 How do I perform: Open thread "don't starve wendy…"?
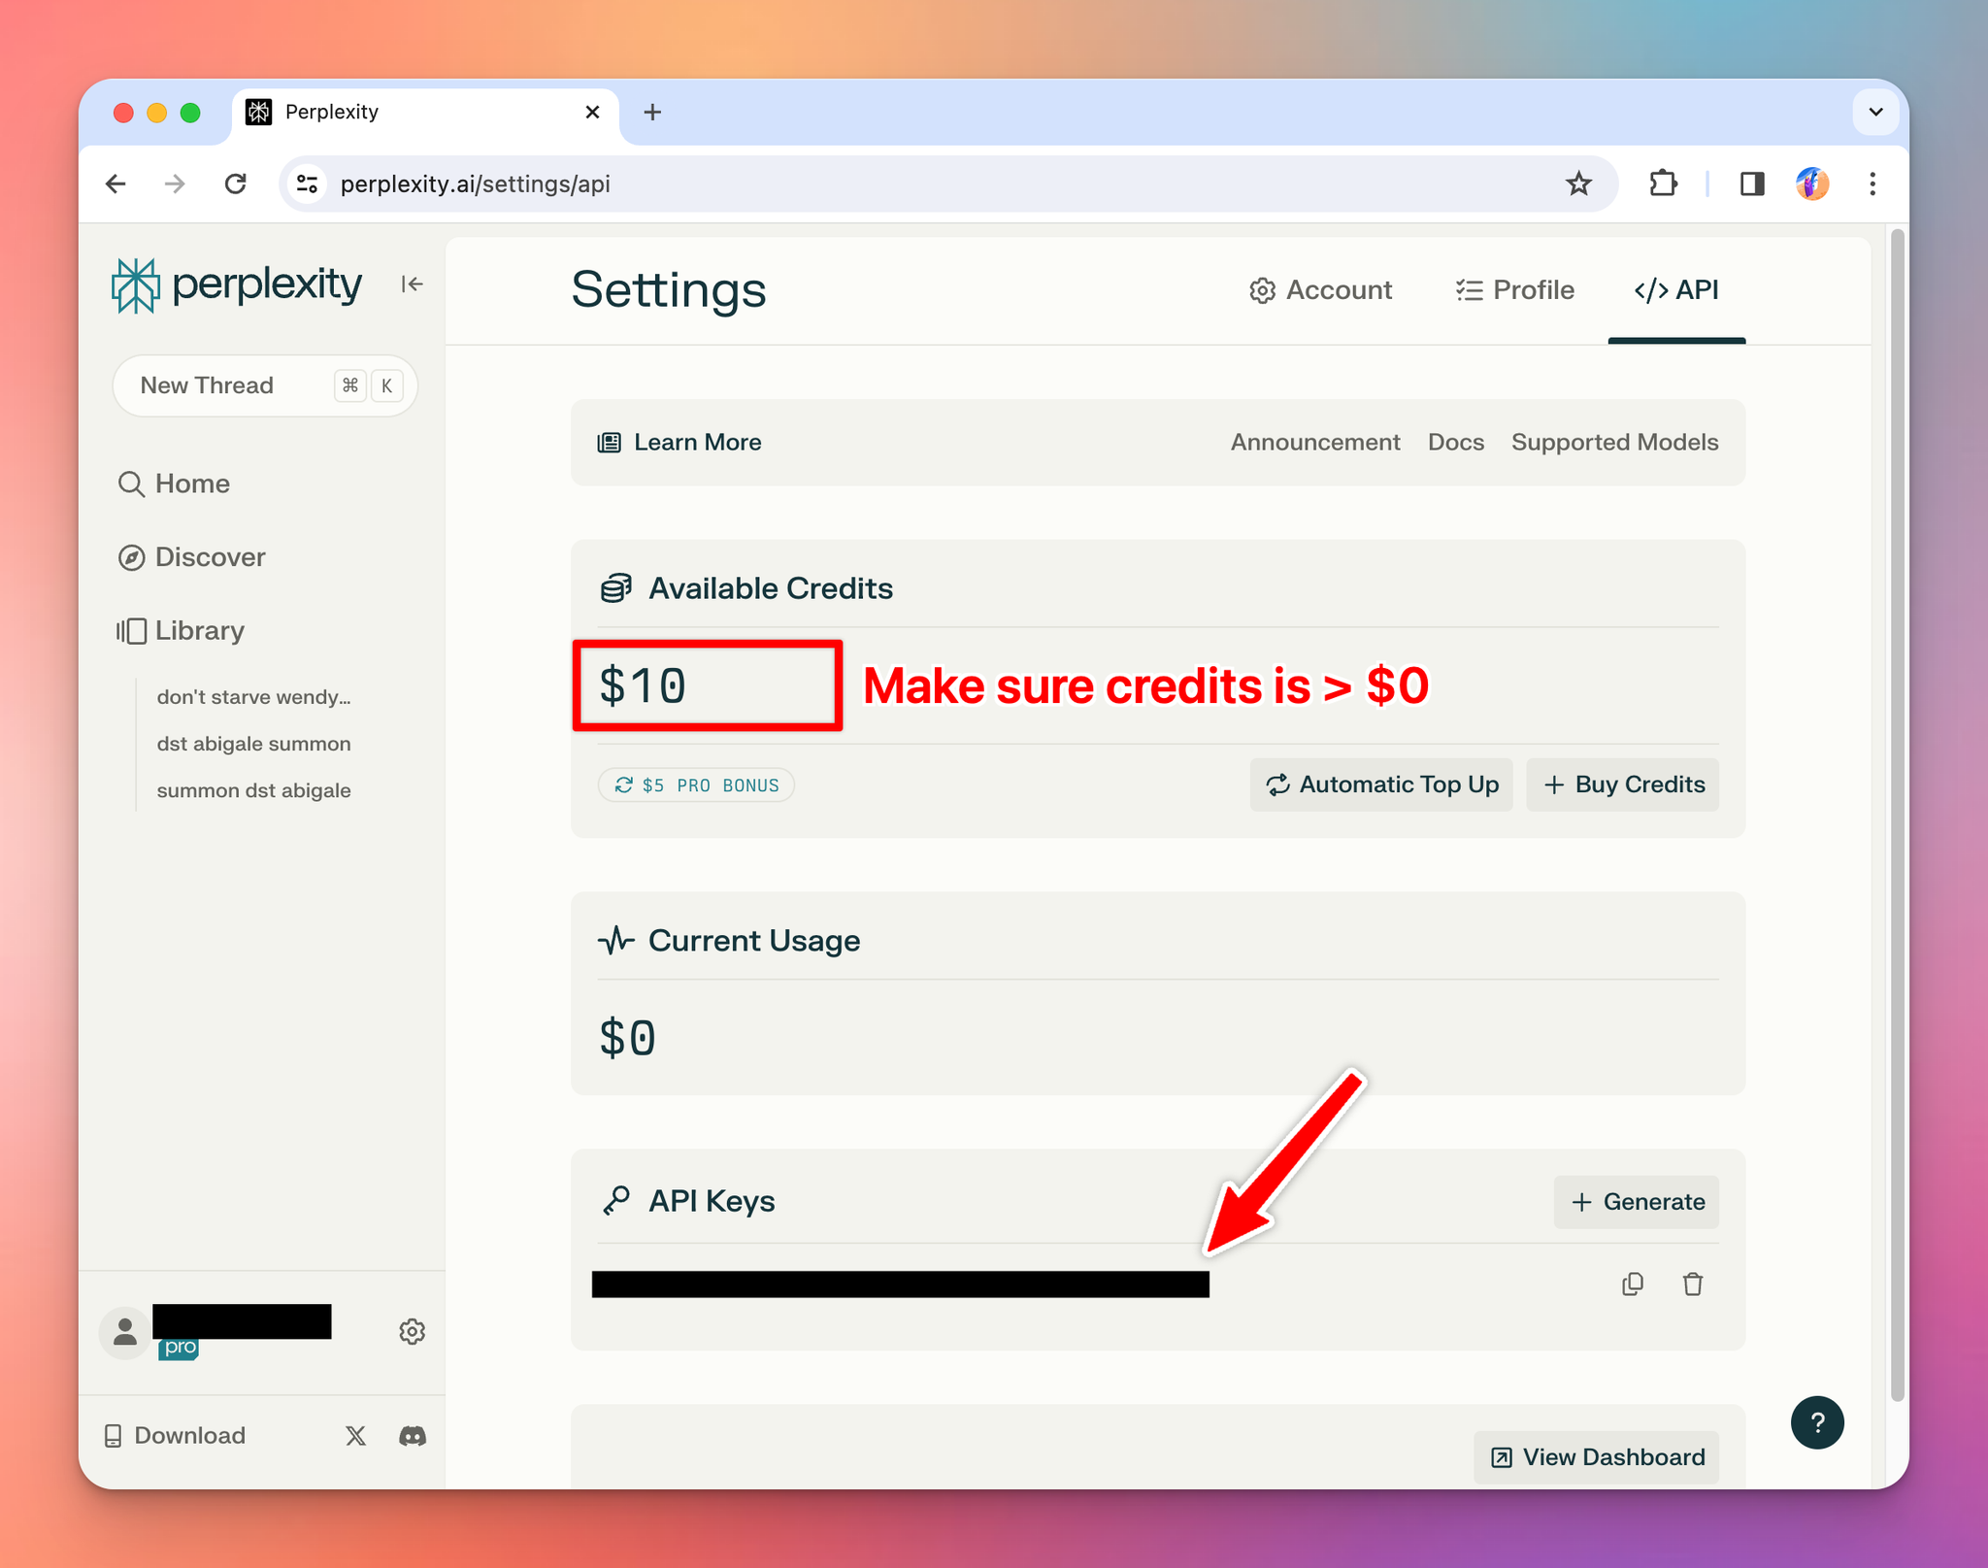pyautogui.click(x=254, y=697)
